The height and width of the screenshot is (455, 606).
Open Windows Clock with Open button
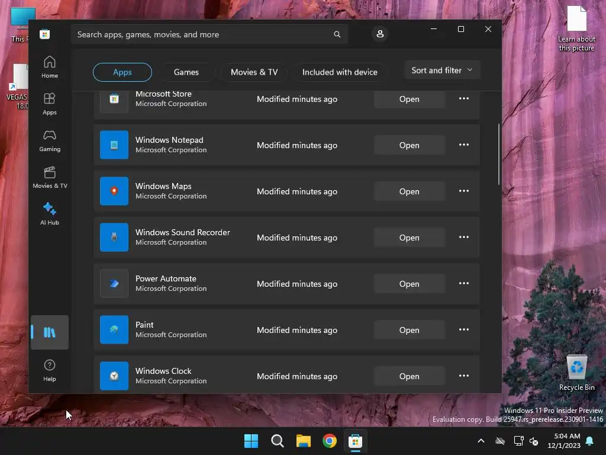pyautogui.click(x=410, y=376)
